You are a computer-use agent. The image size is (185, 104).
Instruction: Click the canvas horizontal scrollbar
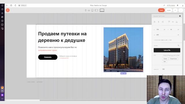click(x=93, y=100)
